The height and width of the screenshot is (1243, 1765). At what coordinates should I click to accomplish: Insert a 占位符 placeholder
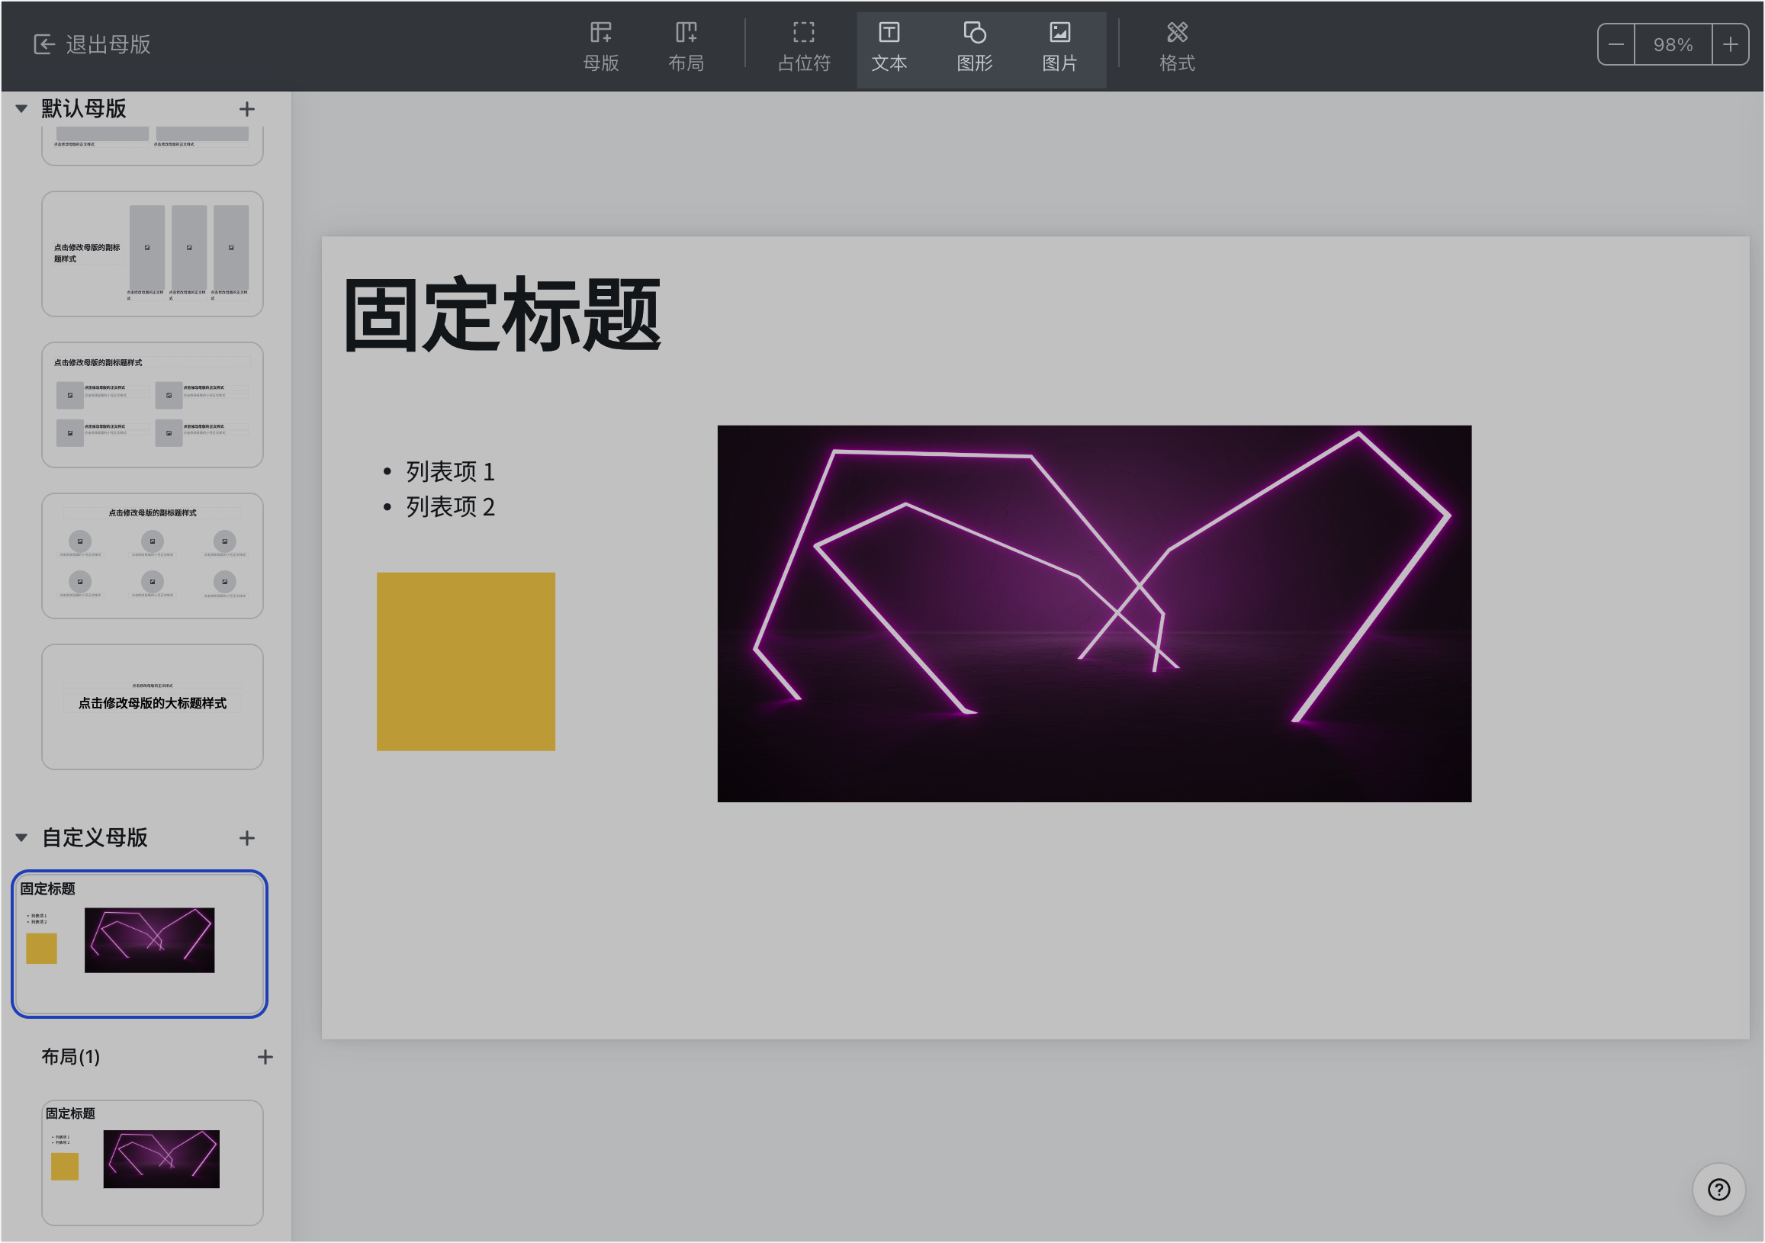[x=804, y=46]
